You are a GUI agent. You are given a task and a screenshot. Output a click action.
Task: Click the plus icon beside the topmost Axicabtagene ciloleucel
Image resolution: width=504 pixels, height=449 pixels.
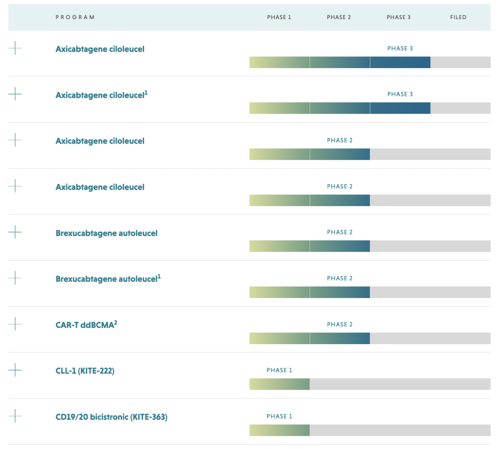[15, 48]
